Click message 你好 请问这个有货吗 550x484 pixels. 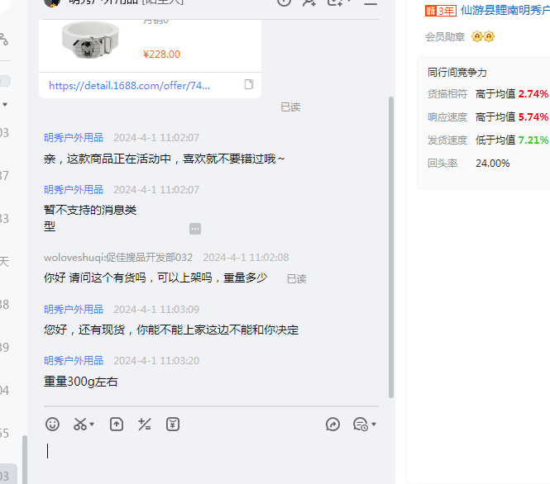click(155, 278)
